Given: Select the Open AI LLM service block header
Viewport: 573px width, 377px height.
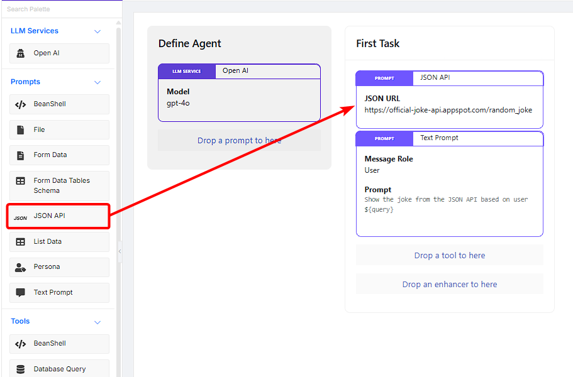Looking at the screenshot, I should pos(239,71).
